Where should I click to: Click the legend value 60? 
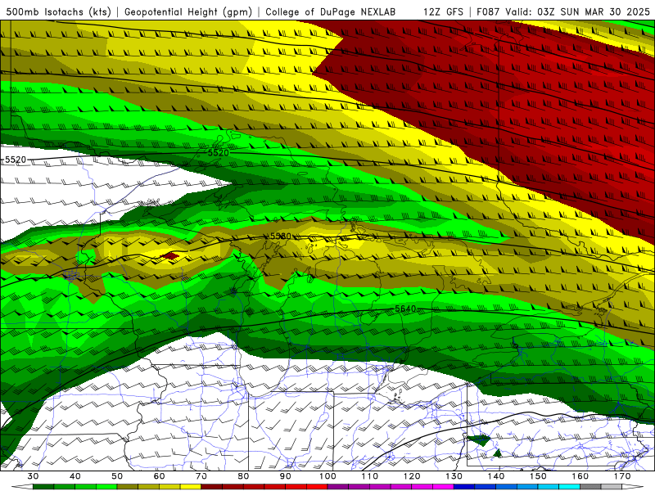(159, 476)
